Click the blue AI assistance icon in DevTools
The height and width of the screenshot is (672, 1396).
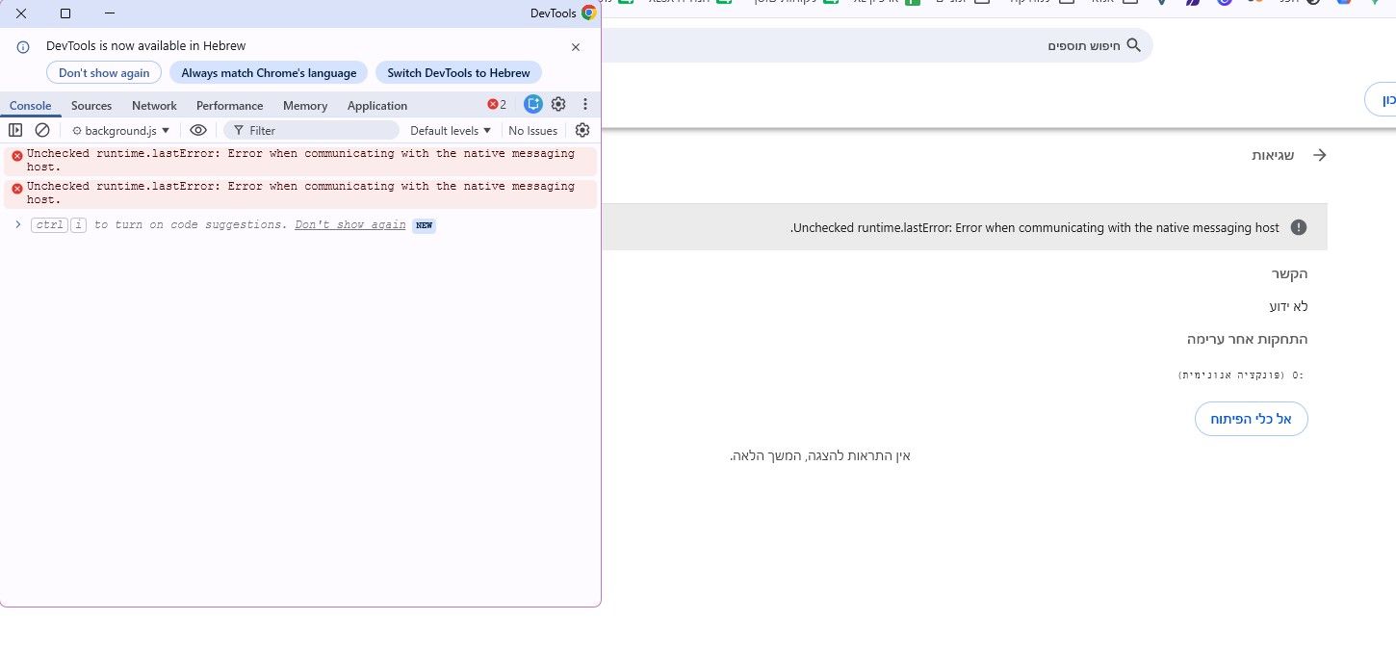pyautogui.click(x=533, y=104)
